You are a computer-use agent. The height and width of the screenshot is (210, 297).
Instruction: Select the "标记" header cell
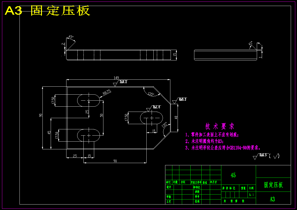click(x=168, y=182)
